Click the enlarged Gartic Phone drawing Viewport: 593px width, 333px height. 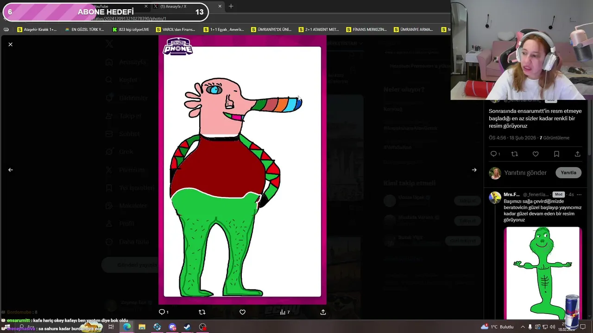[x=242, y=170]
